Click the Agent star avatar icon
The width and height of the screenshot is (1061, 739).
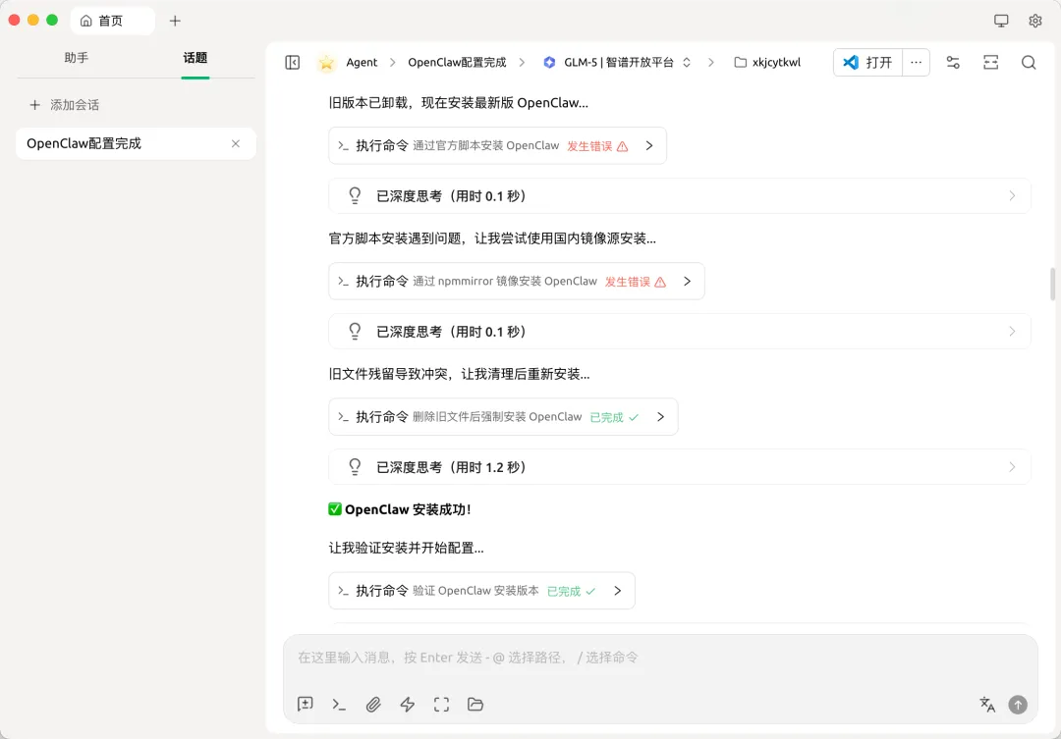pyautogui.click(x=327, y=63)
